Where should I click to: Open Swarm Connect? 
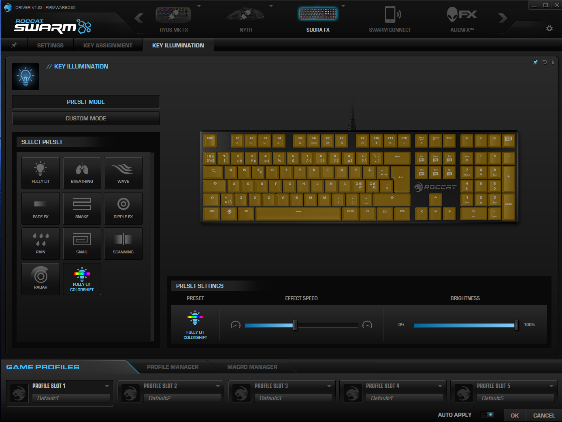(x=390, y=19)
